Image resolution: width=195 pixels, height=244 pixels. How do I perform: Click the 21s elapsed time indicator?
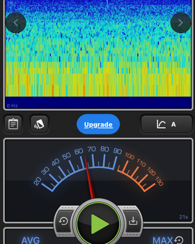(x=183, y=217)
